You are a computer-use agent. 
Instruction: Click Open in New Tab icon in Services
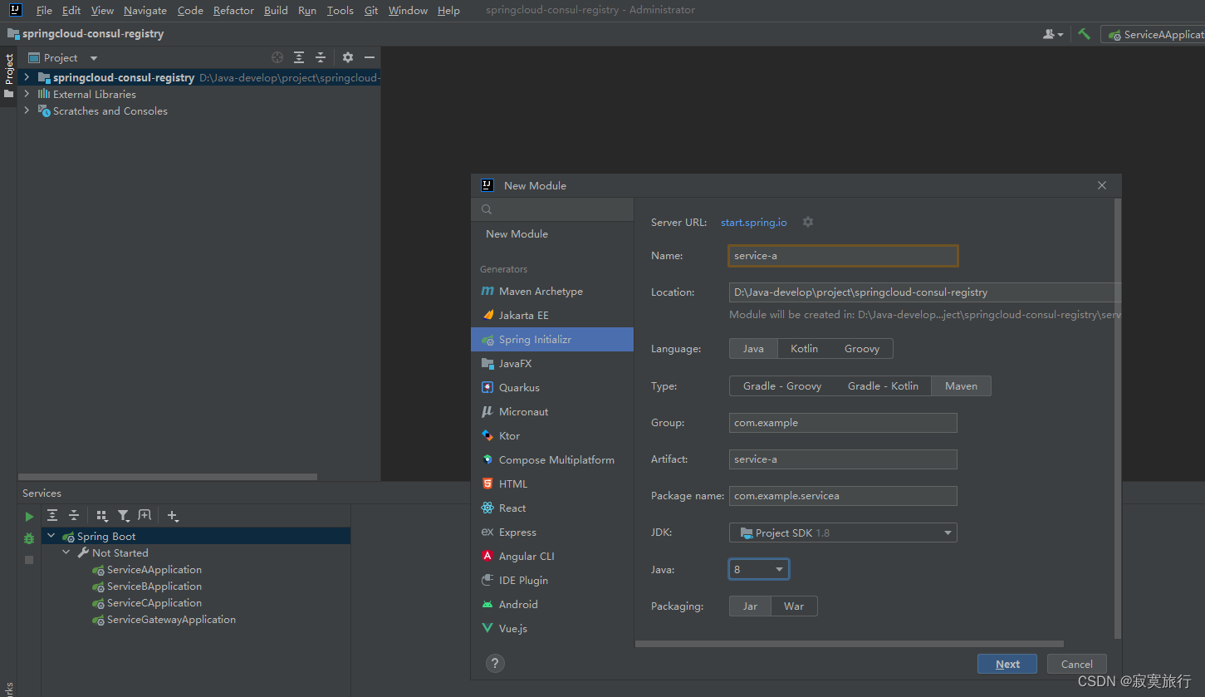coord(145,515)
